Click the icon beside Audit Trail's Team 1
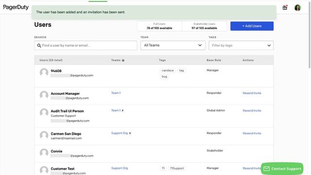 pyautogui.click(x=123, y=110)
